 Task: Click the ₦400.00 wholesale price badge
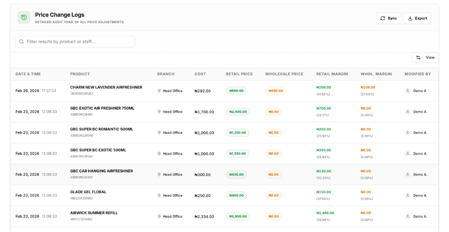[x=276, y=91]
